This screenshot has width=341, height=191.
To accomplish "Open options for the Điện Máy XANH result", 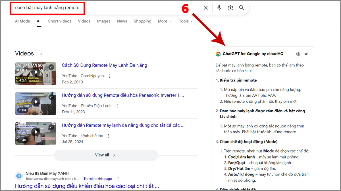I will coord(118,179).
